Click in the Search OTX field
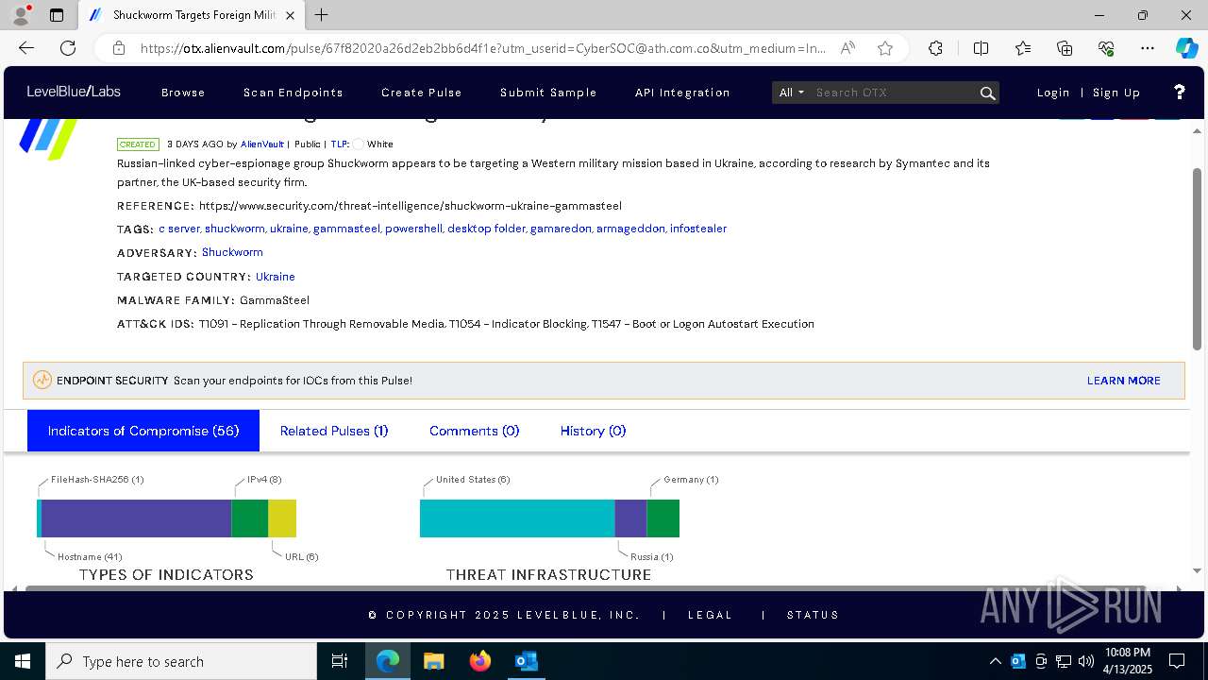Image resolution: width=1208 pixels, height=680 pixels. pos(894,93)
